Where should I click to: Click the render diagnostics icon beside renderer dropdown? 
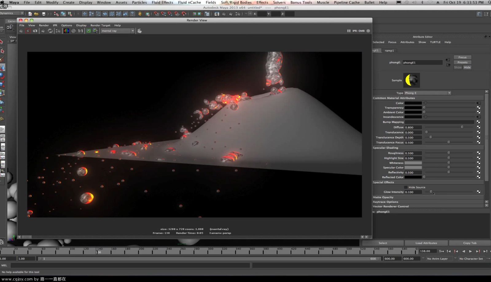139,31
